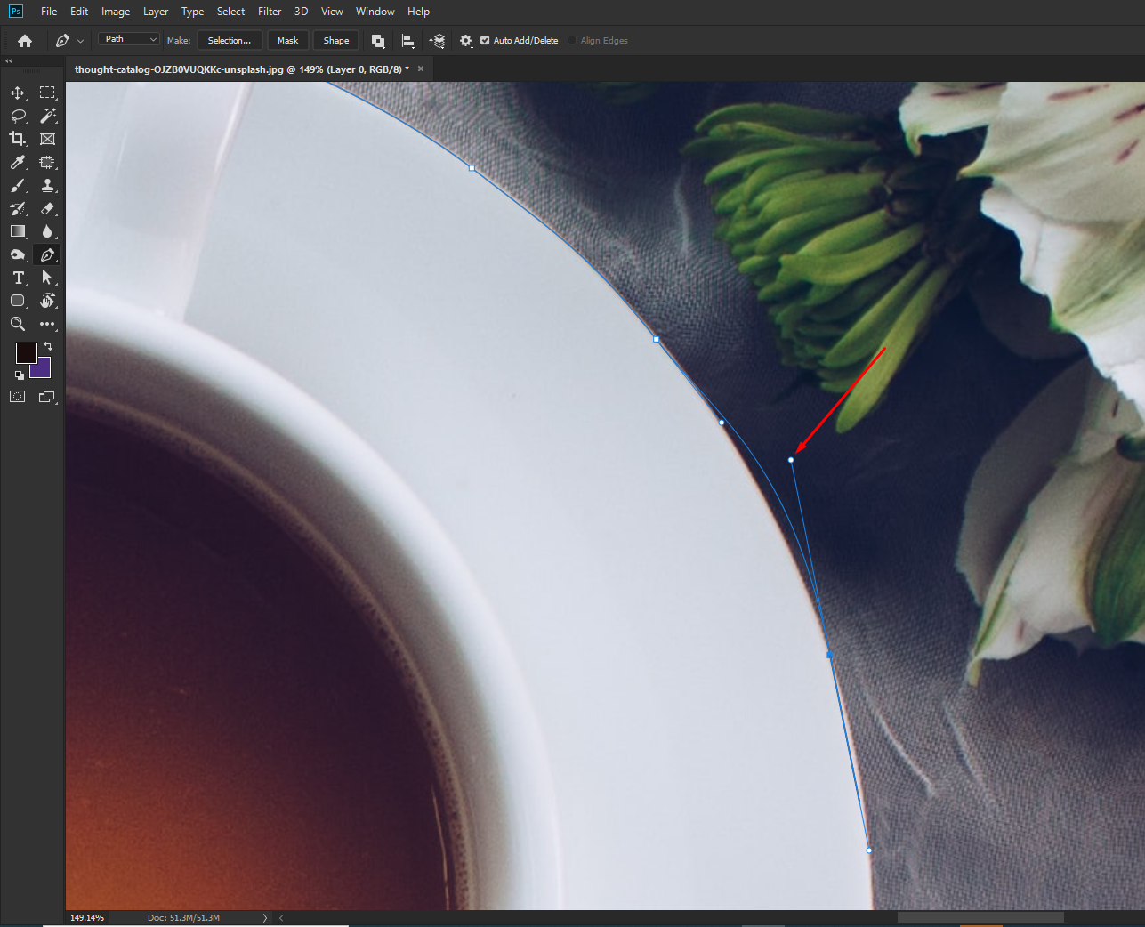Open the 3D menu

[x=302, y=12]
